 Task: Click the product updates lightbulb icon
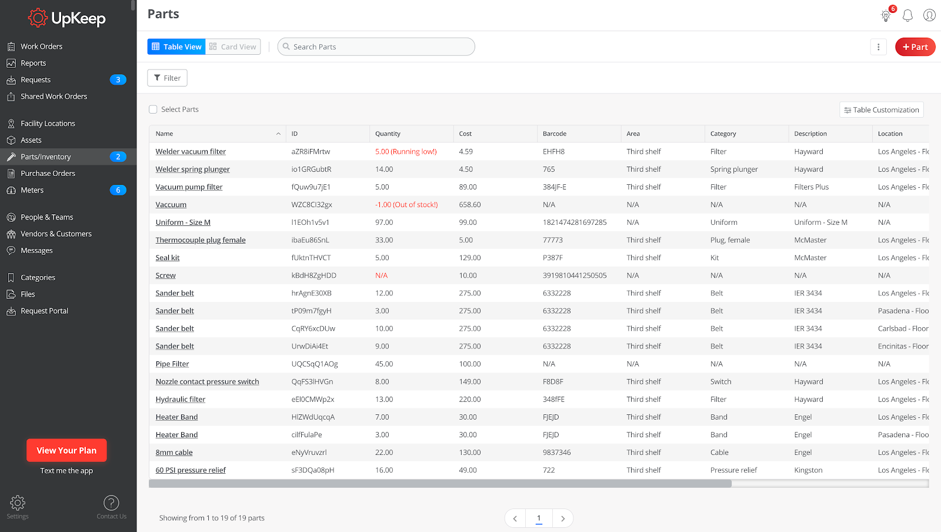[x=885, y=16]
